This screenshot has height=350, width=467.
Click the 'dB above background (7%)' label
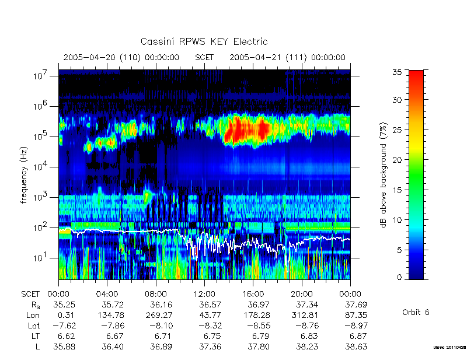(x=384, y=175)
